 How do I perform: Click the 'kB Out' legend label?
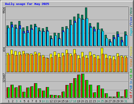(131, 73)
